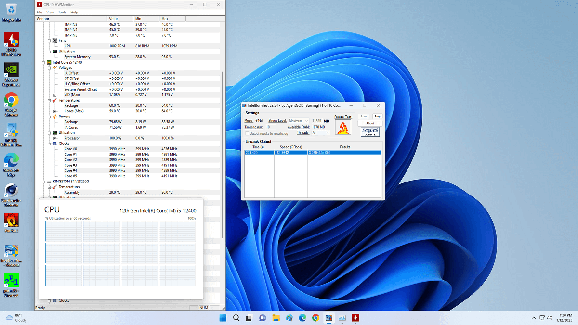Open the Help menu in HWMonitor

point(74,12)
